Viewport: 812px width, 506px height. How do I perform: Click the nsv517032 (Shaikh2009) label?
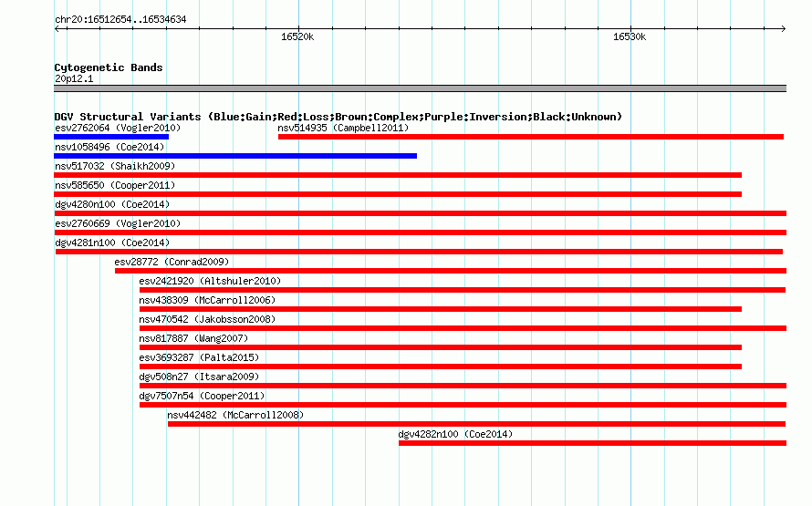coord(115,166)
